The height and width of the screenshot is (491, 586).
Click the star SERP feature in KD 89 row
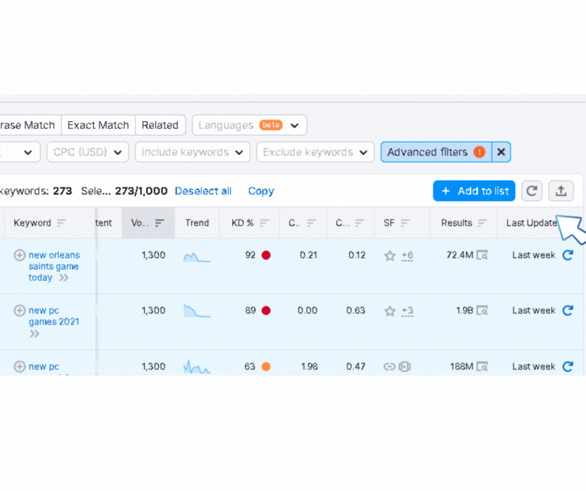(x=390, y=311)
